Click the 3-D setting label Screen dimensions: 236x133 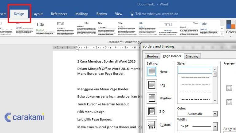pos(162,112)
